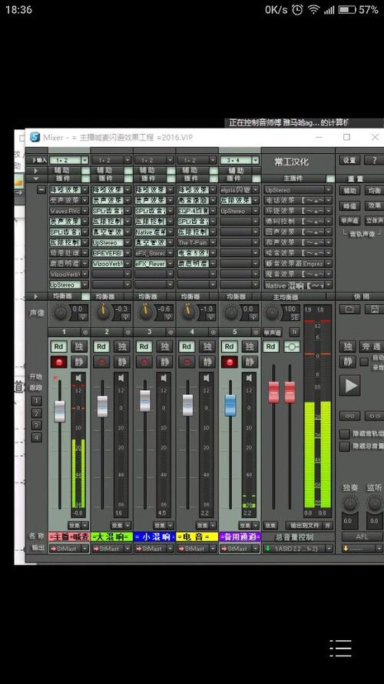Click the 设置 settings button
Image resolution: width=384 pixels, height=684 pixels.
click(x=349, y=160)
